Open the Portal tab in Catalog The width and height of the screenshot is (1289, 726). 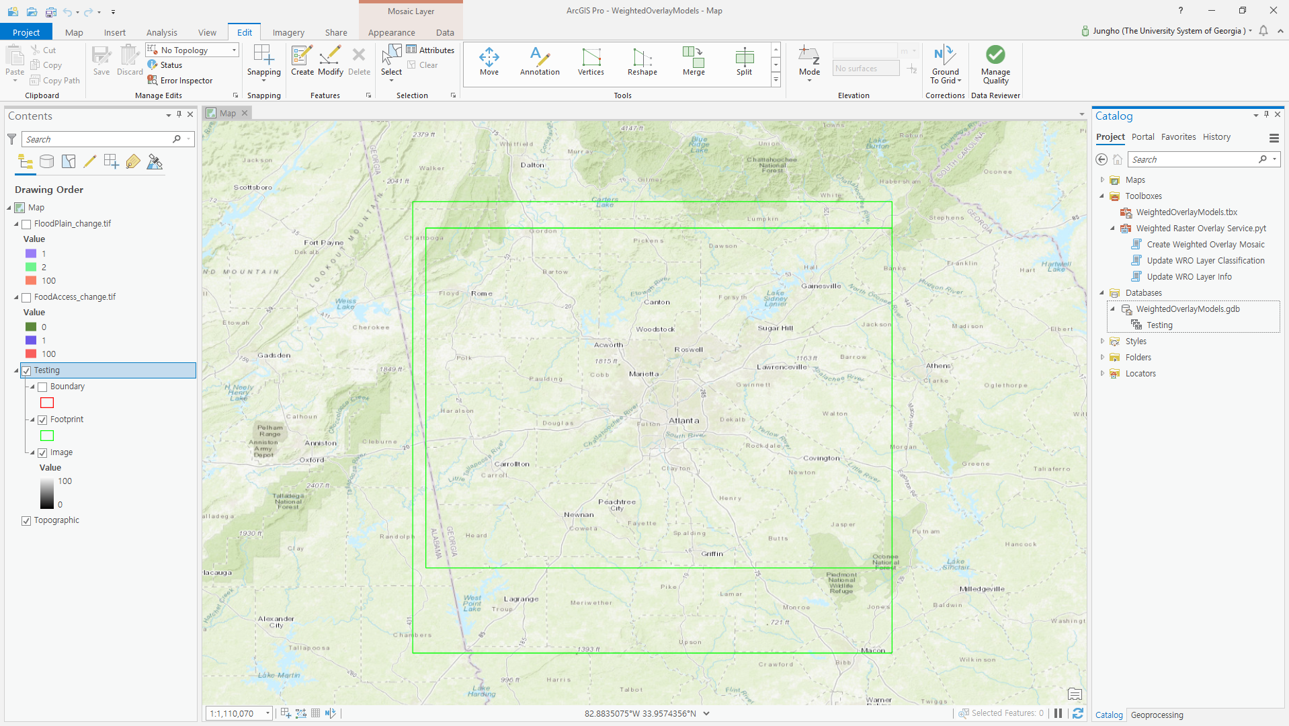1142,137
